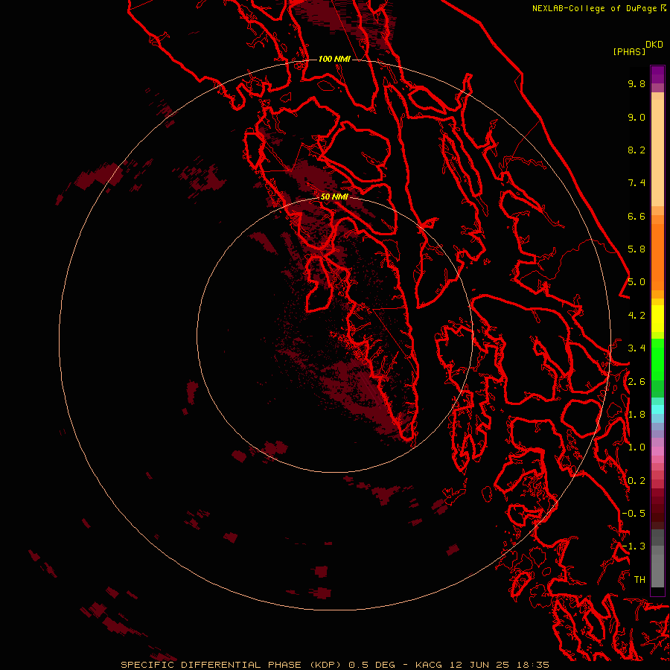Click the Specific Differential Phase caption text
The height and width of the screenshot is (670, 670).
pyautogui.click(x=335, y=665)
